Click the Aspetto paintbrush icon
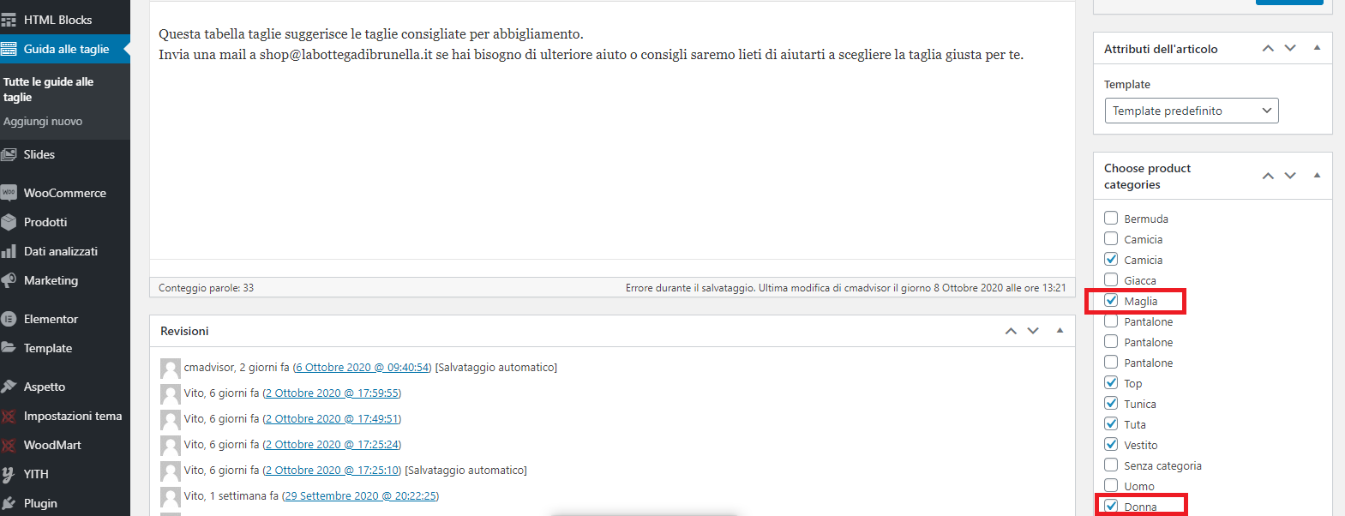This screenshot has width=1345, height=516. tap(9, 387)
